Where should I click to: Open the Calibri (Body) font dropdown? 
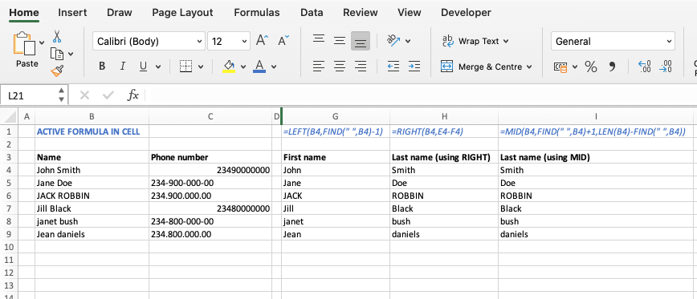point(149,41)
